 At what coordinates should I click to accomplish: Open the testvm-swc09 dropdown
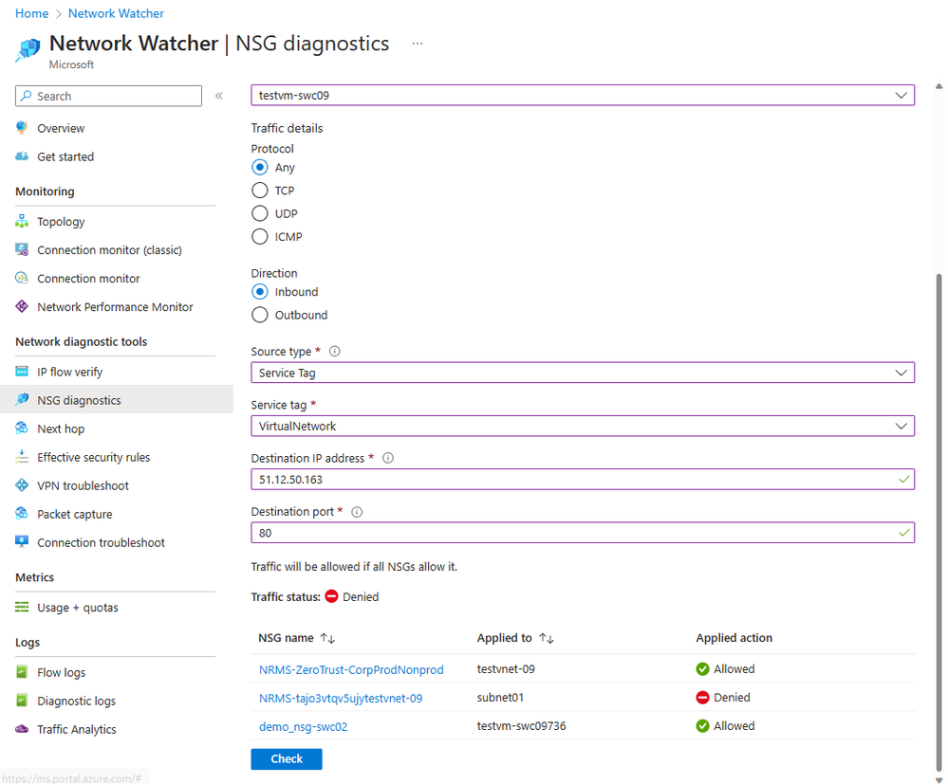pos(583,95)
